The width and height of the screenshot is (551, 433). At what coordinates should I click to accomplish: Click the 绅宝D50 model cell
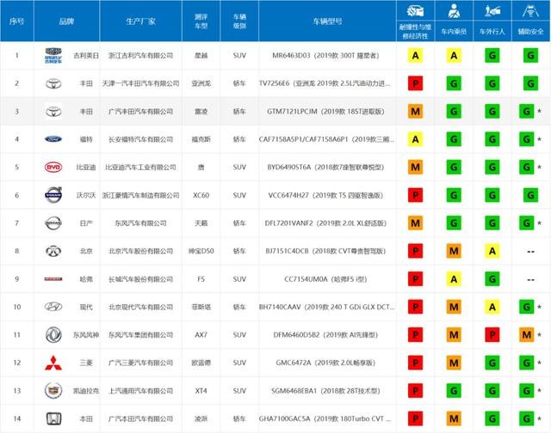pyautogui.click(x=201, y=251)
